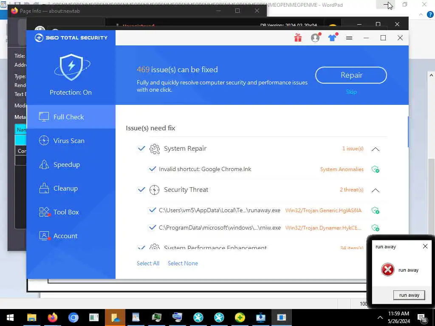This screenshot has height=326, width=435.
Task: Click Select All link
Action: [148, 263]
